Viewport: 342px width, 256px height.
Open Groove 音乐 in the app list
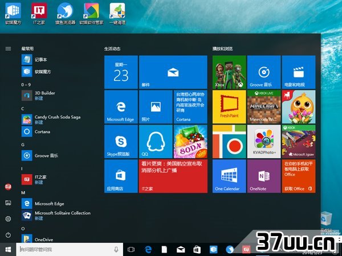click(40, 156)
